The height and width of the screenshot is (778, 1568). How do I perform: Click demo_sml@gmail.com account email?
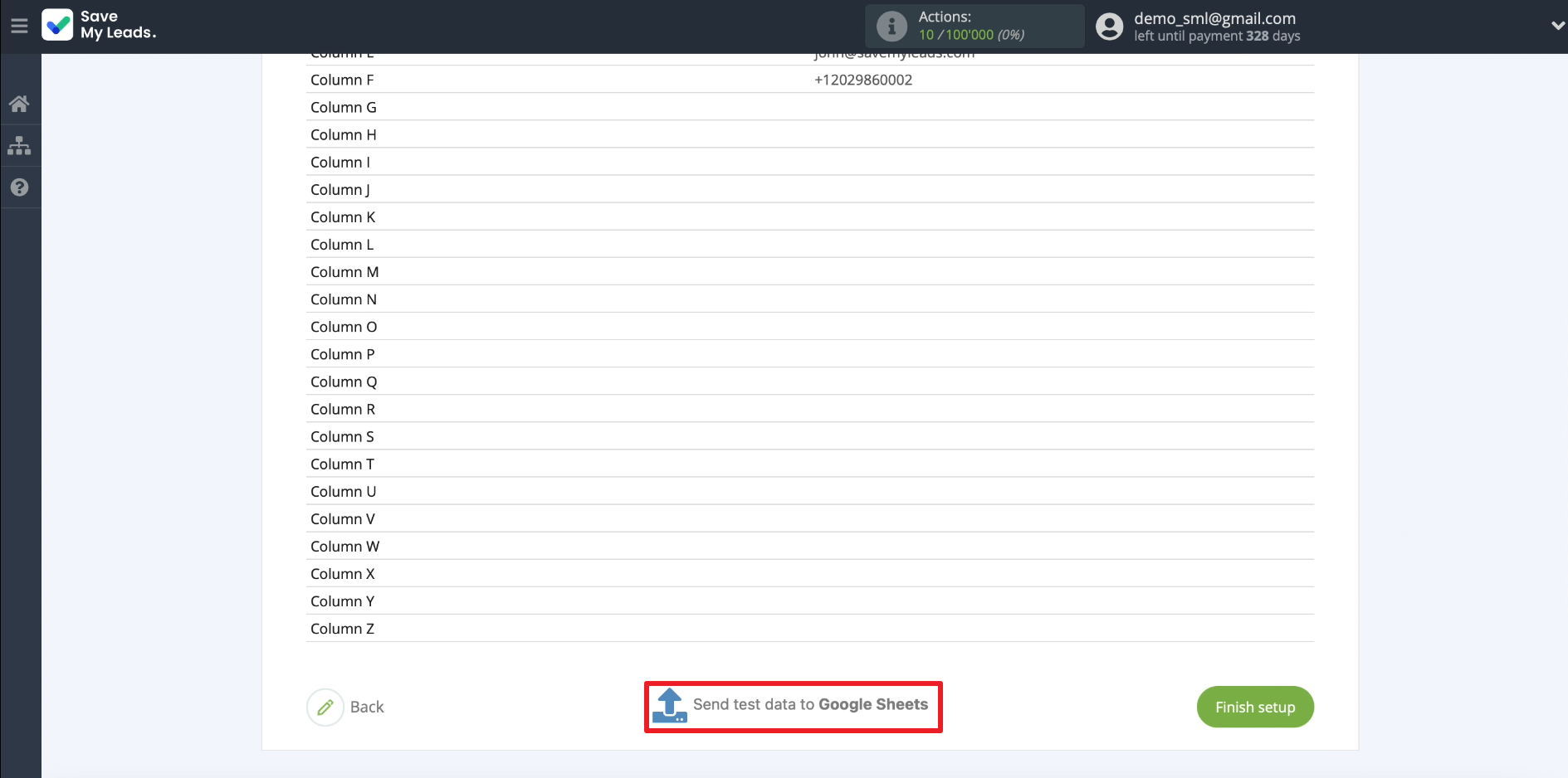1214,18
